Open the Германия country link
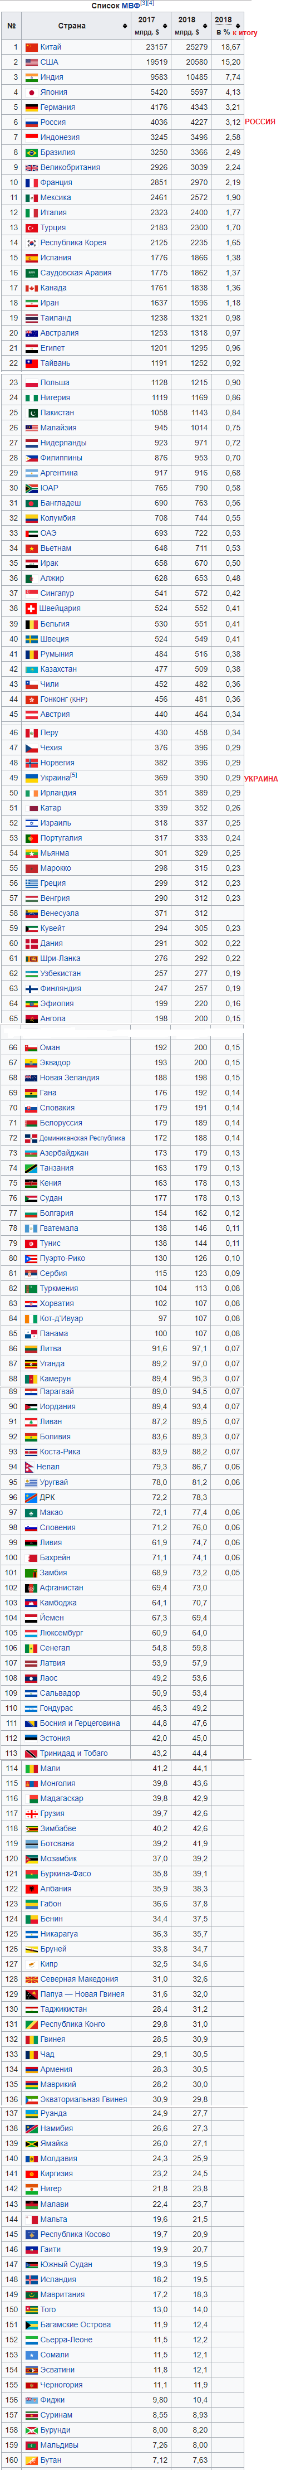 click(58, 108)
